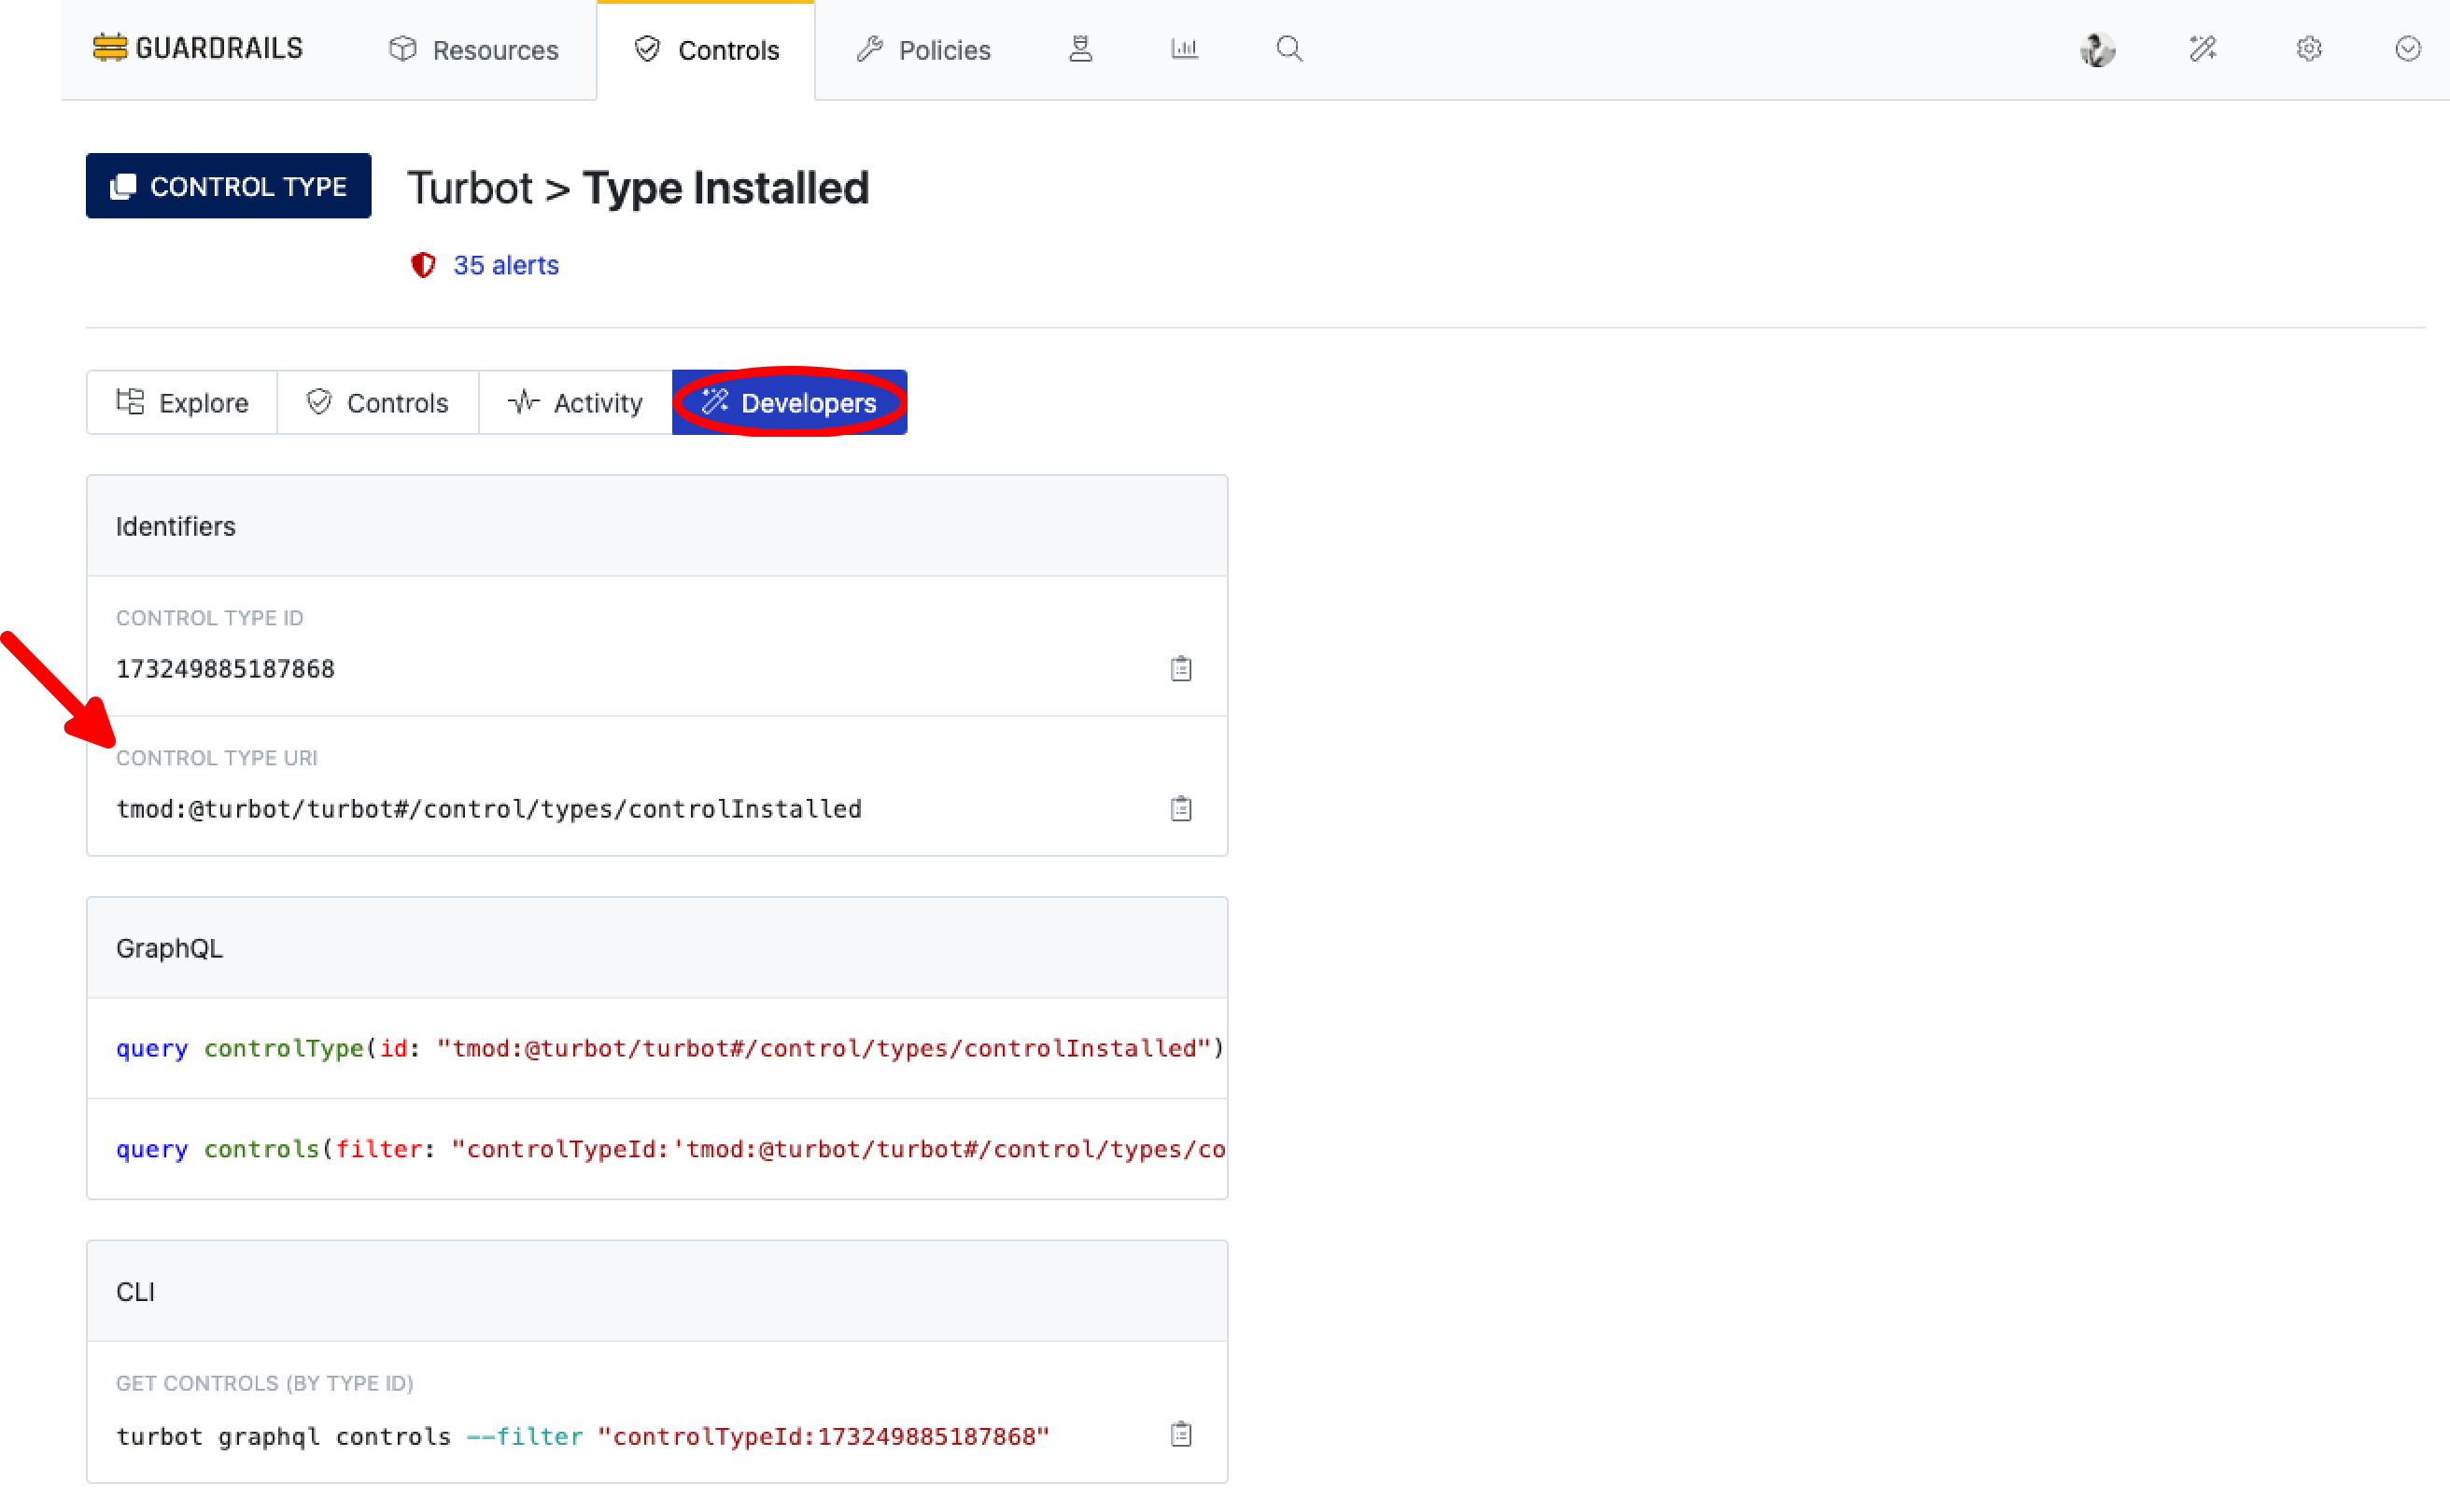Select the Controls sub-tab below the title
Image resolution: width=2450 pixels, height=1512 pixels.
pos(377,403)
